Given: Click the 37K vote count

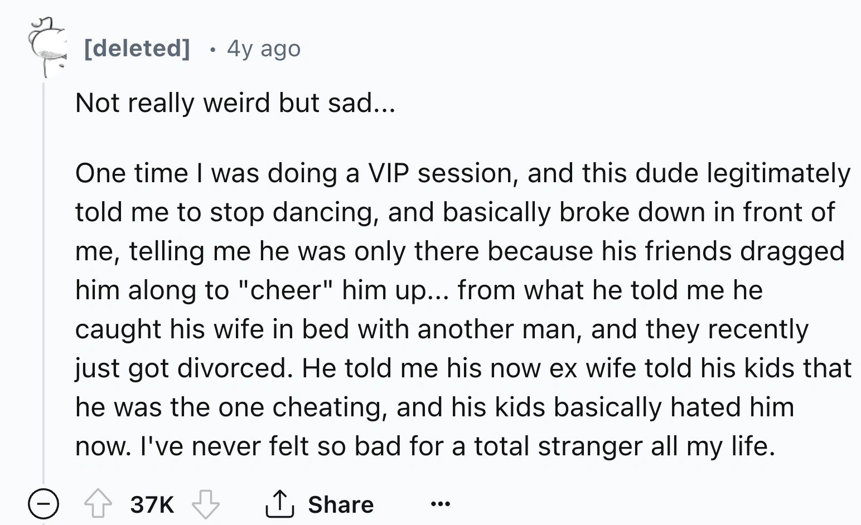Looking at the screenshot, I should click(152, 504).
